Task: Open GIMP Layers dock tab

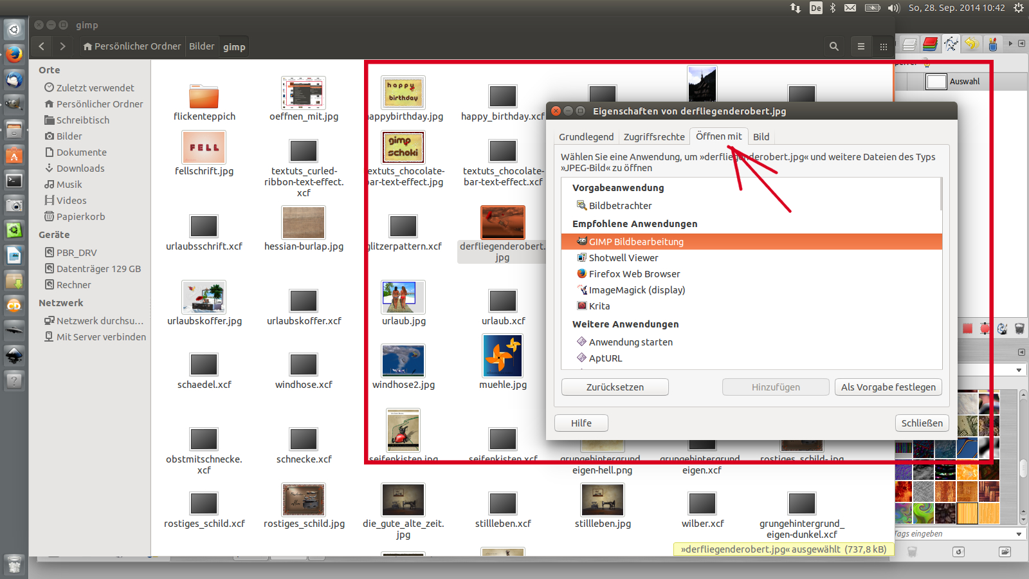Action: click(909, 44)
